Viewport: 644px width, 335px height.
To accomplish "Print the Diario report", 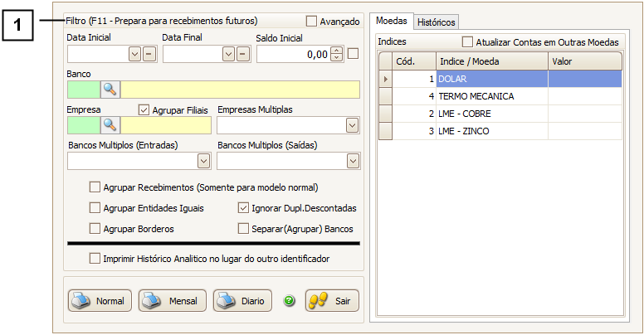I will [x=242, y=301].
